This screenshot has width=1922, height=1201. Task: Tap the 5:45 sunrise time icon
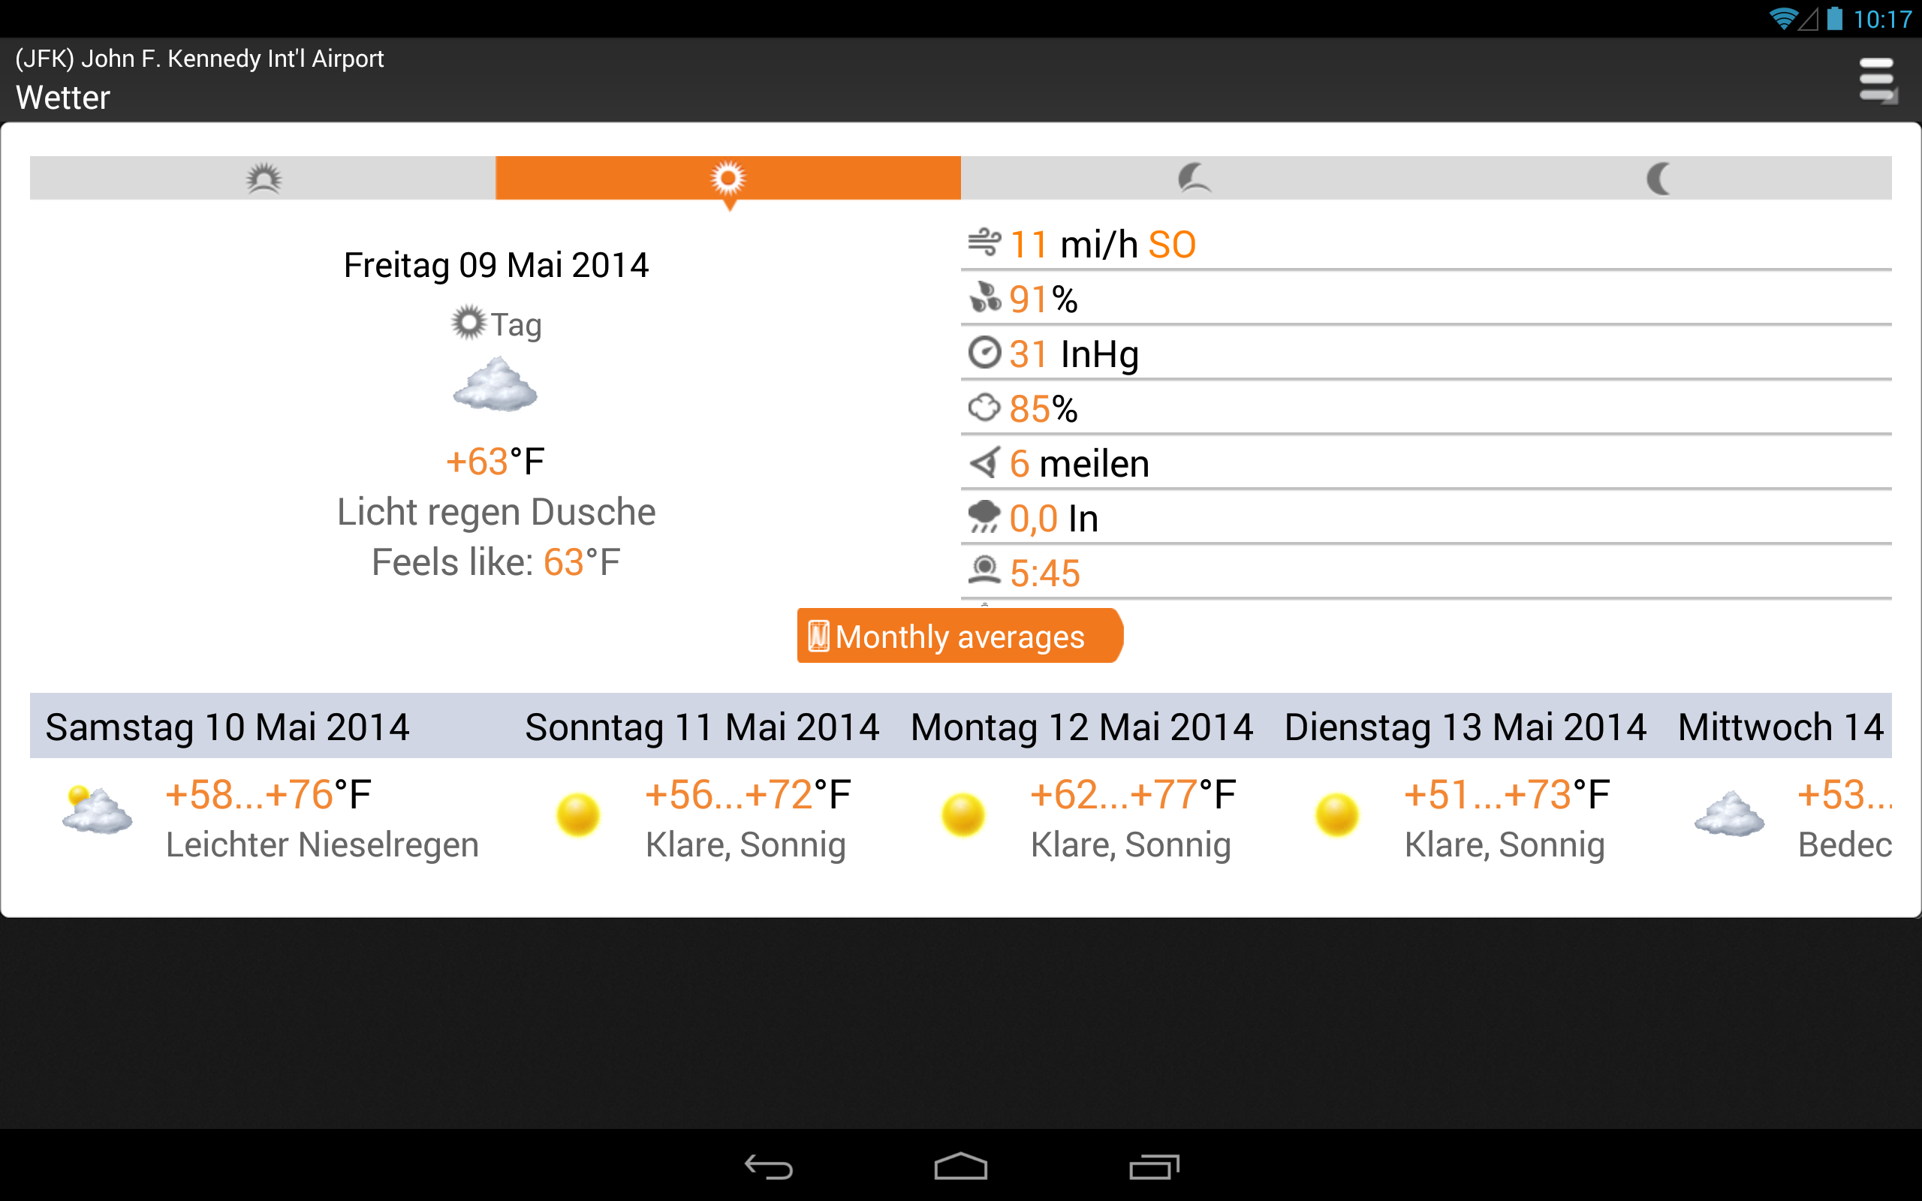pos(984,571)
